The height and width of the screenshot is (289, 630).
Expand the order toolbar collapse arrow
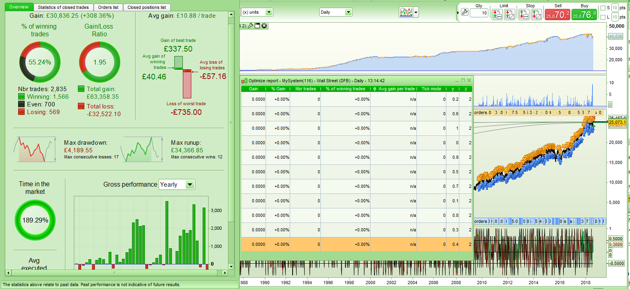tap(458, 12)
